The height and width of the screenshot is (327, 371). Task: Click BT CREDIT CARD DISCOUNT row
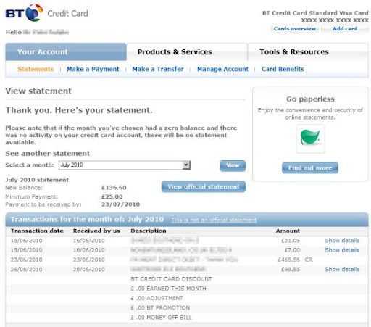click(x=171, y=279)
